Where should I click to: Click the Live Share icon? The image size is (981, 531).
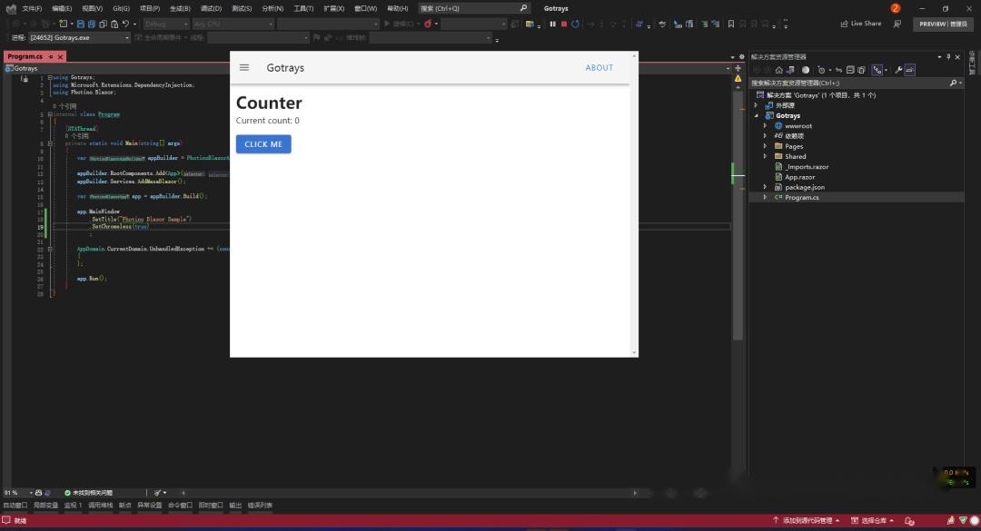[x=859, y=24]
